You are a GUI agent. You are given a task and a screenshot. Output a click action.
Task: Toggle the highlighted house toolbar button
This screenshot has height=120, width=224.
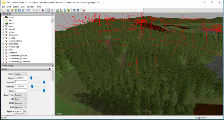click(x=48, y=10)
